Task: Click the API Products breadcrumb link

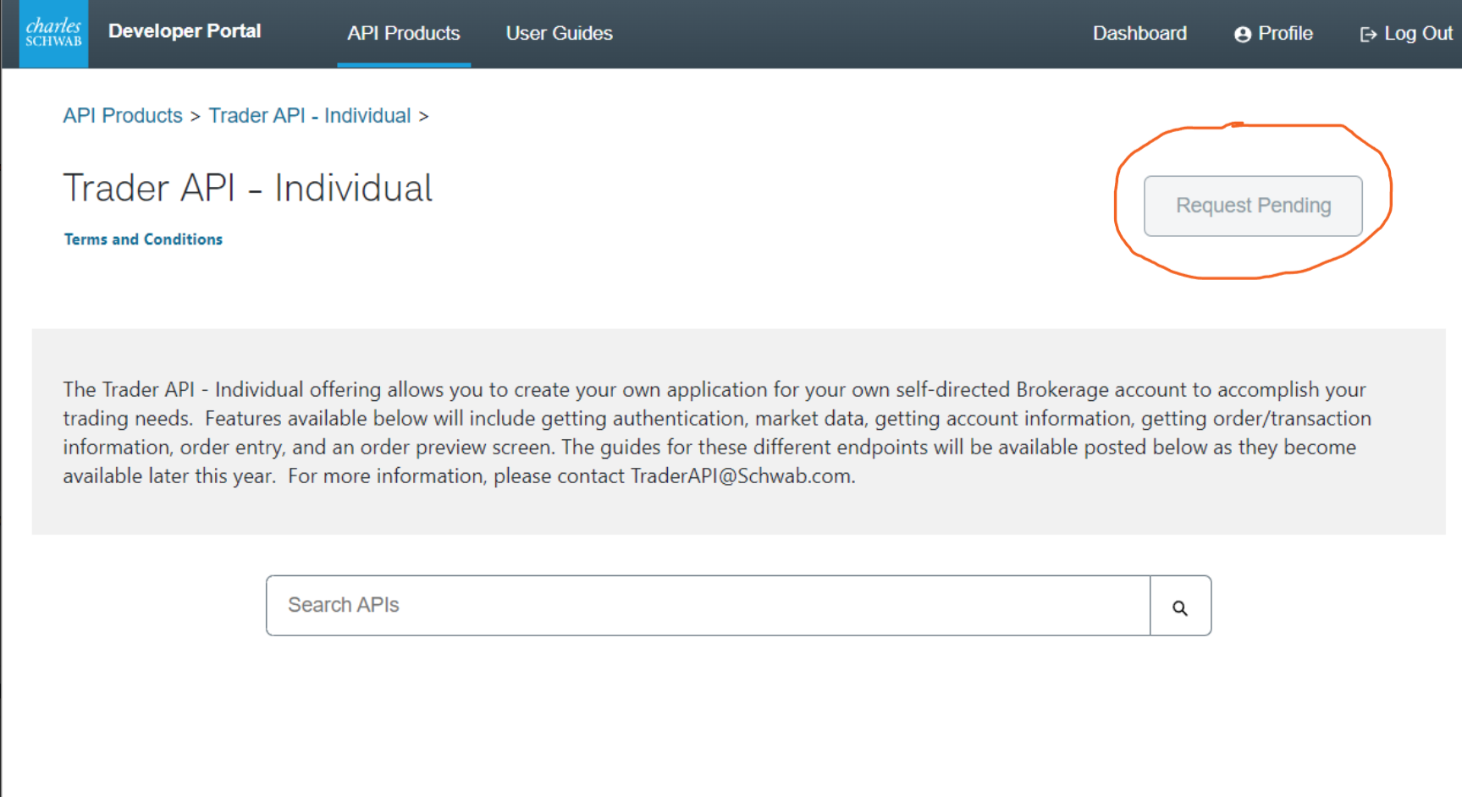Action: (123, 115)
